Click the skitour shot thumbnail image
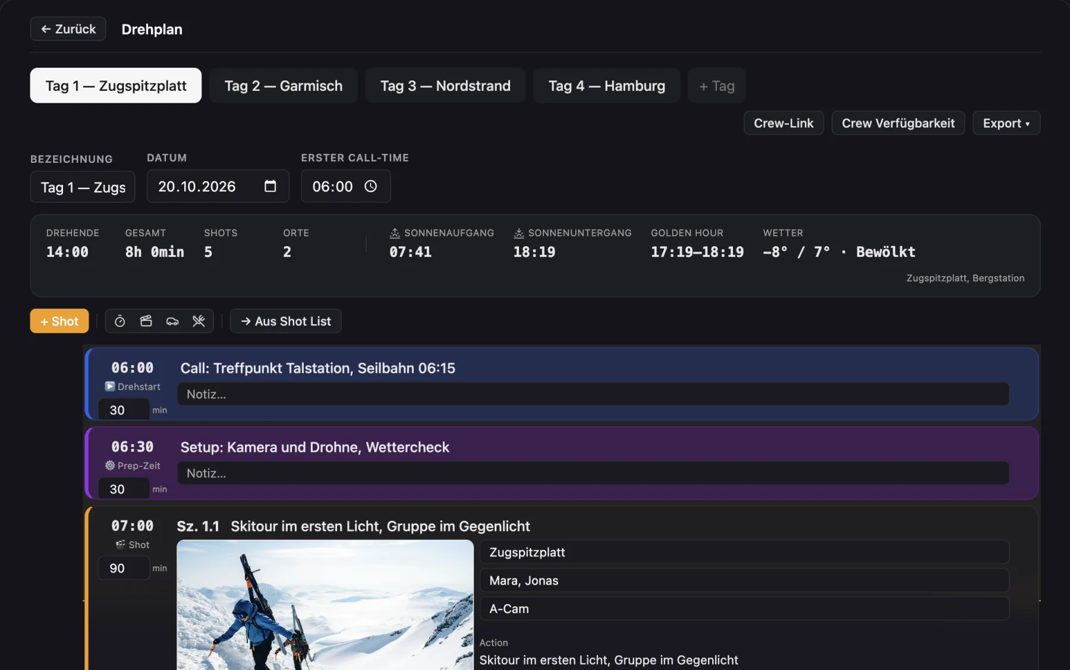Viewport: 1070px width, 670px height. (325, 605)
